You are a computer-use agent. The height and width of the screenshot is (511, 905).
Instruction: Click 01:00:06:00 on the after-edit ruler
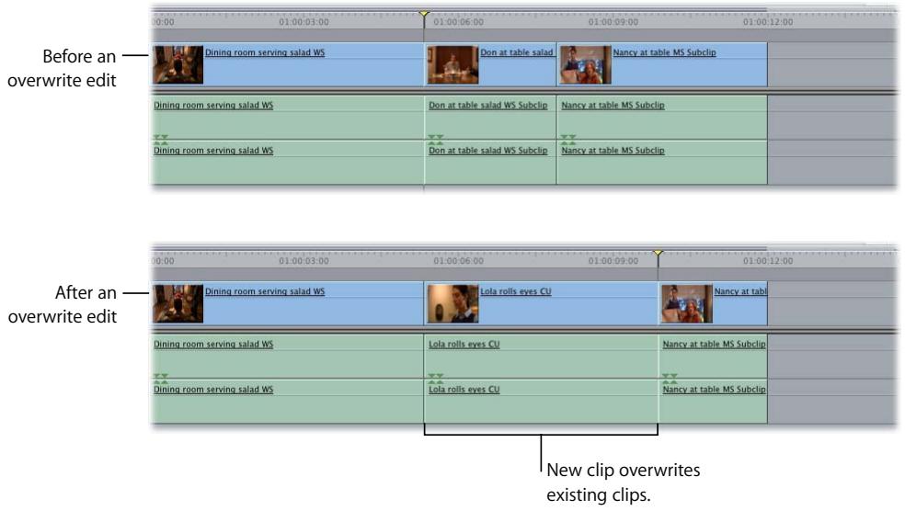458,261
